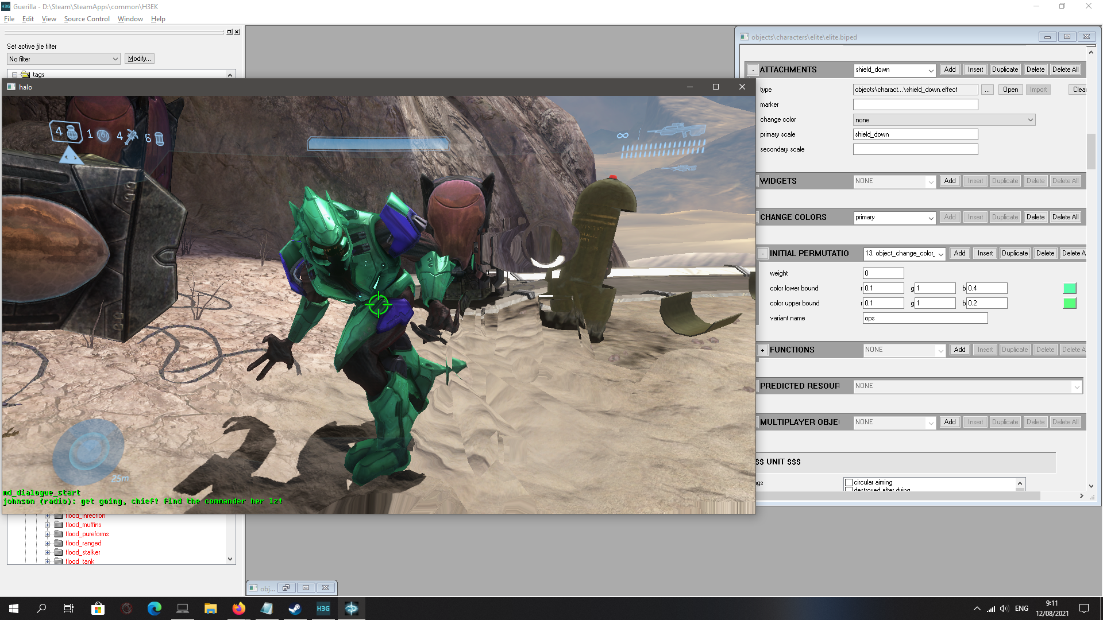Screen dimensions: 1103x620
Task: Click the color lower bound green swatch
Action: coord(1069,288)
